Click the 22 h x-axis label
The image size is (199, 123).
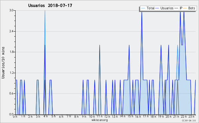[184, 116]
